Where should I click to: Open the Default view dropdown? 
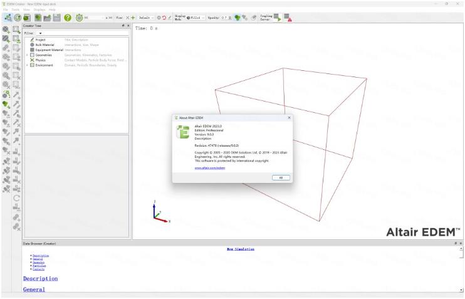pyautogui.click(x=147, y=18)
